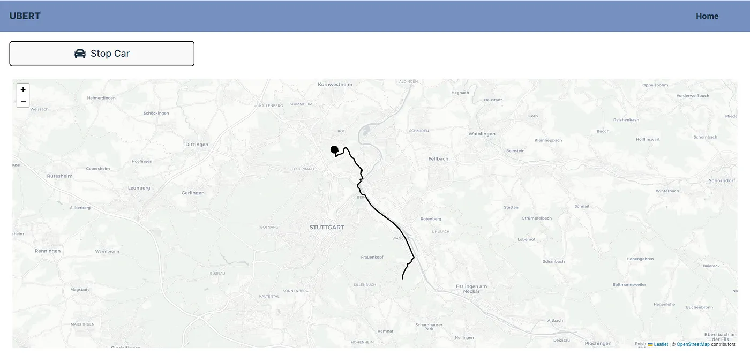This screenshot has width=750, height=355.
Task: Click the black car position marker
Action: point(334,149)
